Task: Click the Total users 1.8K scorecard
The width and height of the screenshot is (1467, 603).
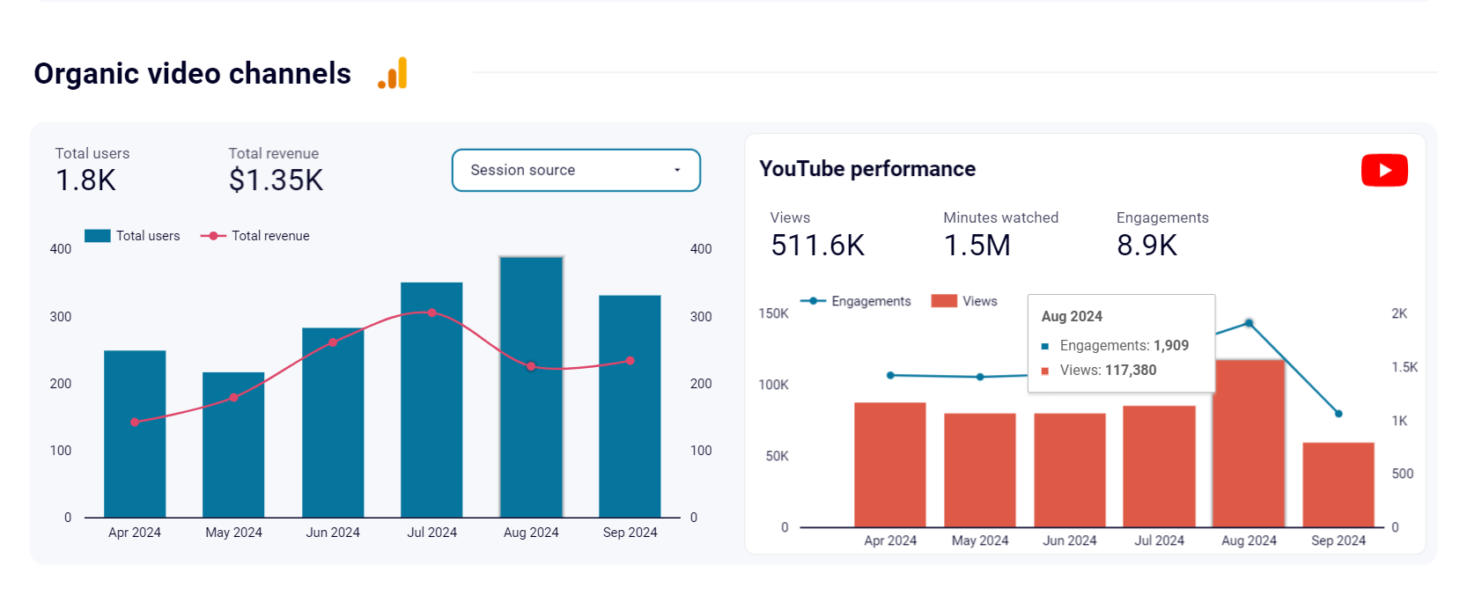Action: pyautogui.click(x=92, y=171)
